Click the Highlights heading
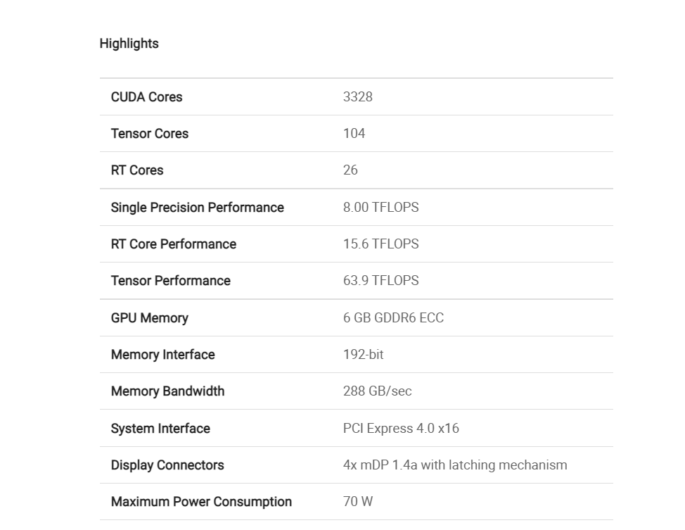 pyautogui.click(x=129, y=44)
